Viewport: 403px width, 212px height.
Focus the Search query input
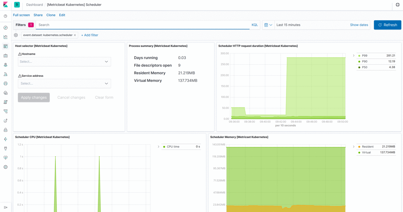click(143, 25)
